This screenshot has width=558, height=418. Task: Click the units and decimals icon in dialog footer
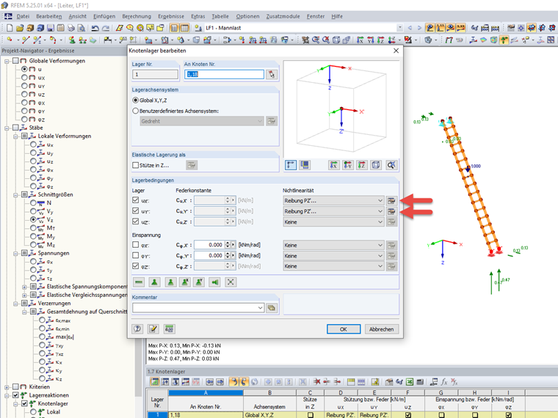coord(170,329)
